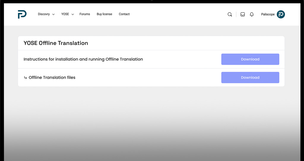This screenshot has height=161, width=304.
Task: Expand the Discovry dropdown chevron
Action: [53, 14]
